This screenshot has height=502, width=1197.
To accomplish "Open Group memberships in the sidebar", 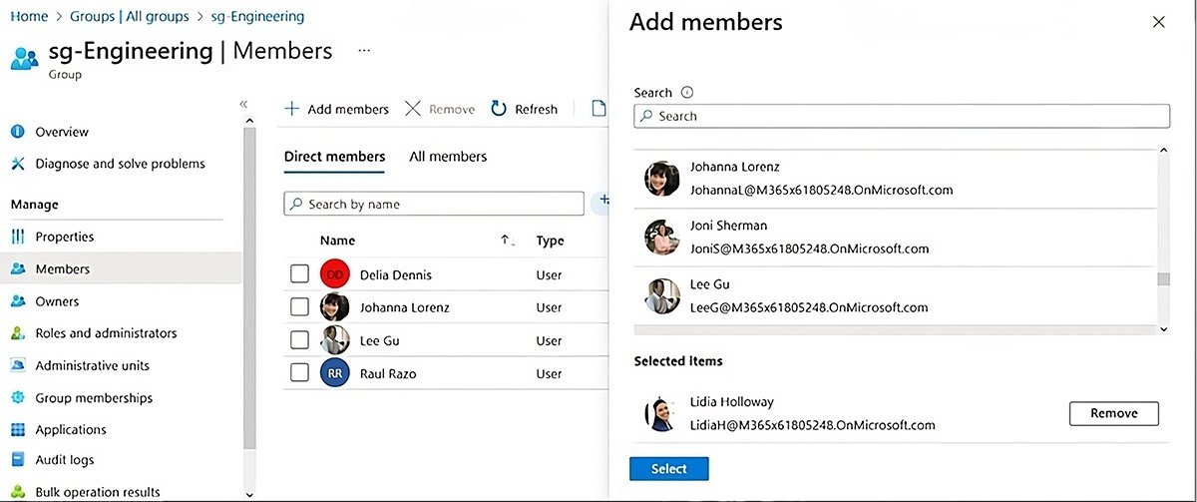I will [x=94, y=397].
